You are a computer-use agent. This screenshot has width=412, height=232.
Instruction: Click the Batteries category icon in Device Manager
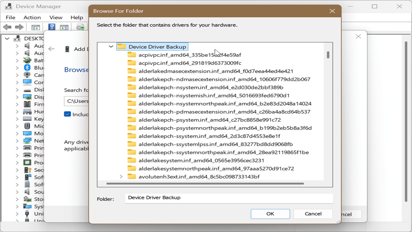(x=27, y=60)
